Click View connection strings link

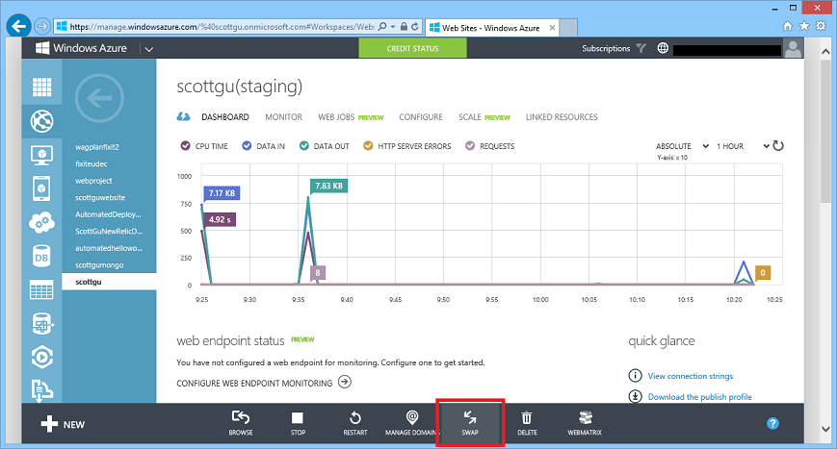click(x=691, y=376)
